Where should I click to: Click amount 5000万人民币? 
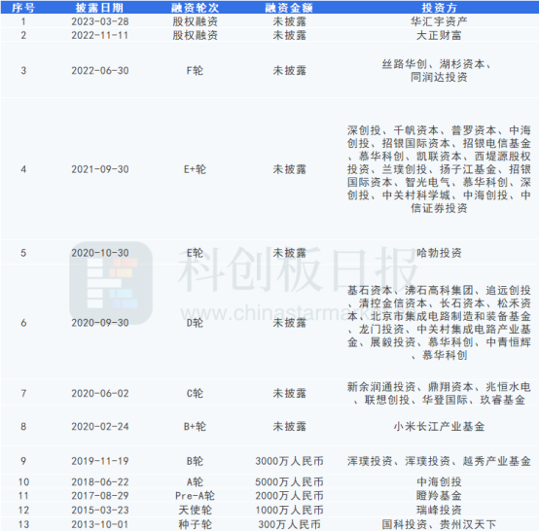tap(289, 481)
